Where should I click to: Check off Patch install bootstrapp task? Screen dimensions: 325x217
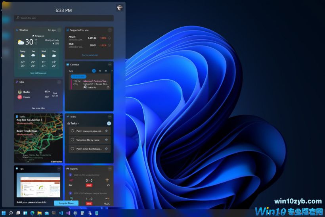[72, 149]
